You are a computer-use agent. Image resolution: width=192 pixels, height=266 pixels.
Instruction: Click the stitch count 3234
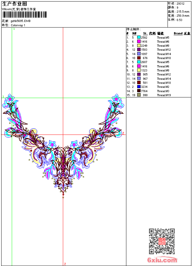144,87
